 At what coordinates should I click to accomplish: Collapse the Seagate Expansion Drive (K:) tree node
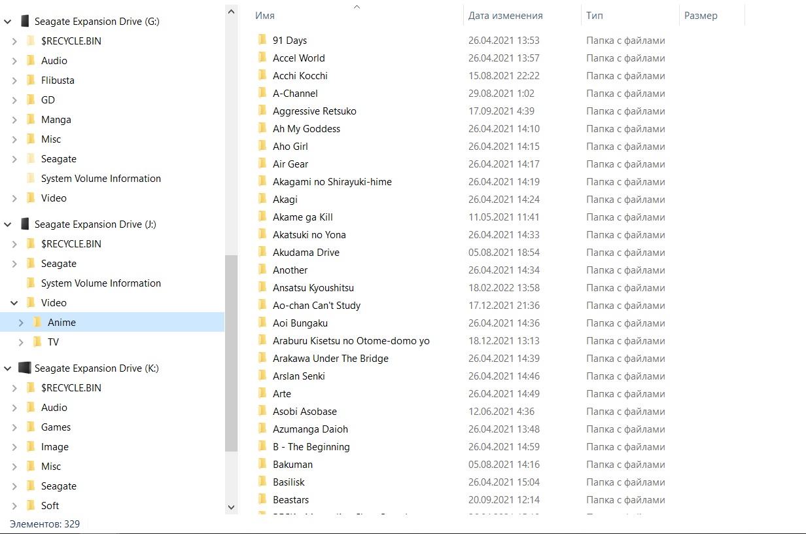(x=8, y=368)
